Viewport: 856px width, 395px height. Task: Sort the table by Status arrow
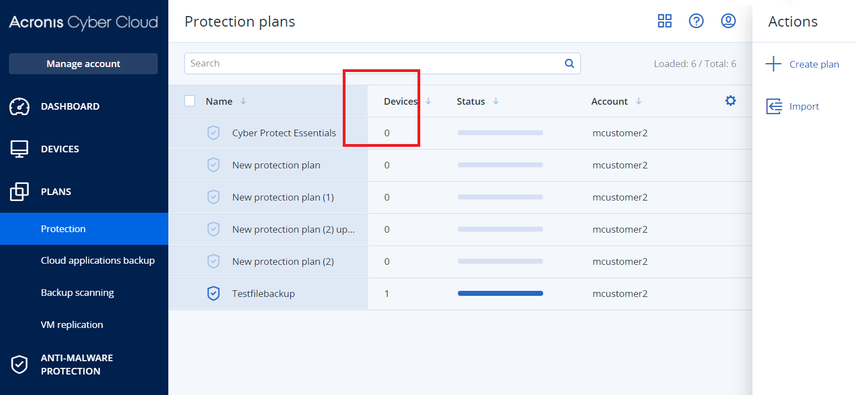496,101
